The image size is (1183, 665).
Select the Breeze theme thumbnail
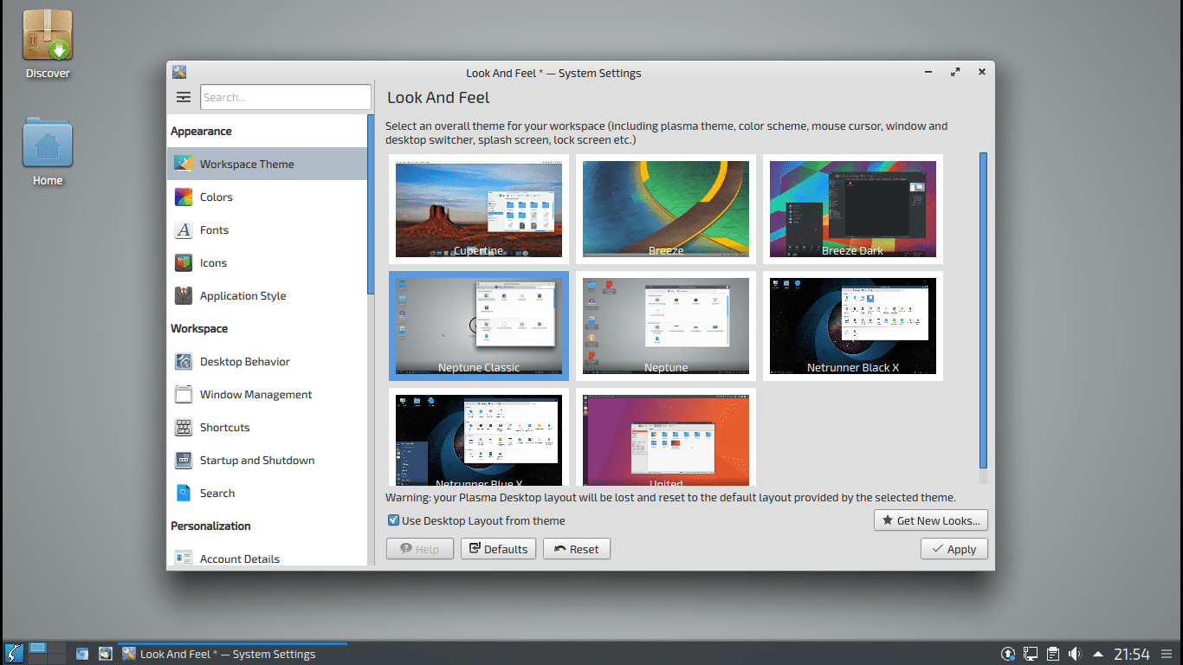click(x=666, y=210)
